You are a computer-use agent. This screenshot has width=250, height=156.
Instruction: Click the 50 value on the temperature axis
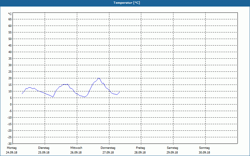pyautogui.click(x=10, y=39)
